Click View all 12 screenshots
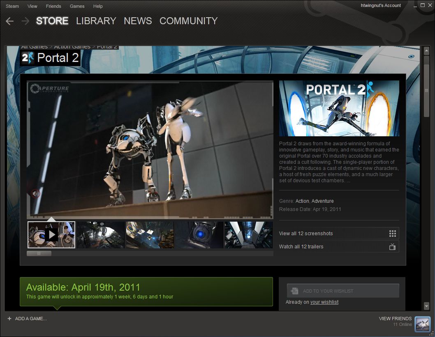This screenshot has width=435, height=337. pos(339,234)
